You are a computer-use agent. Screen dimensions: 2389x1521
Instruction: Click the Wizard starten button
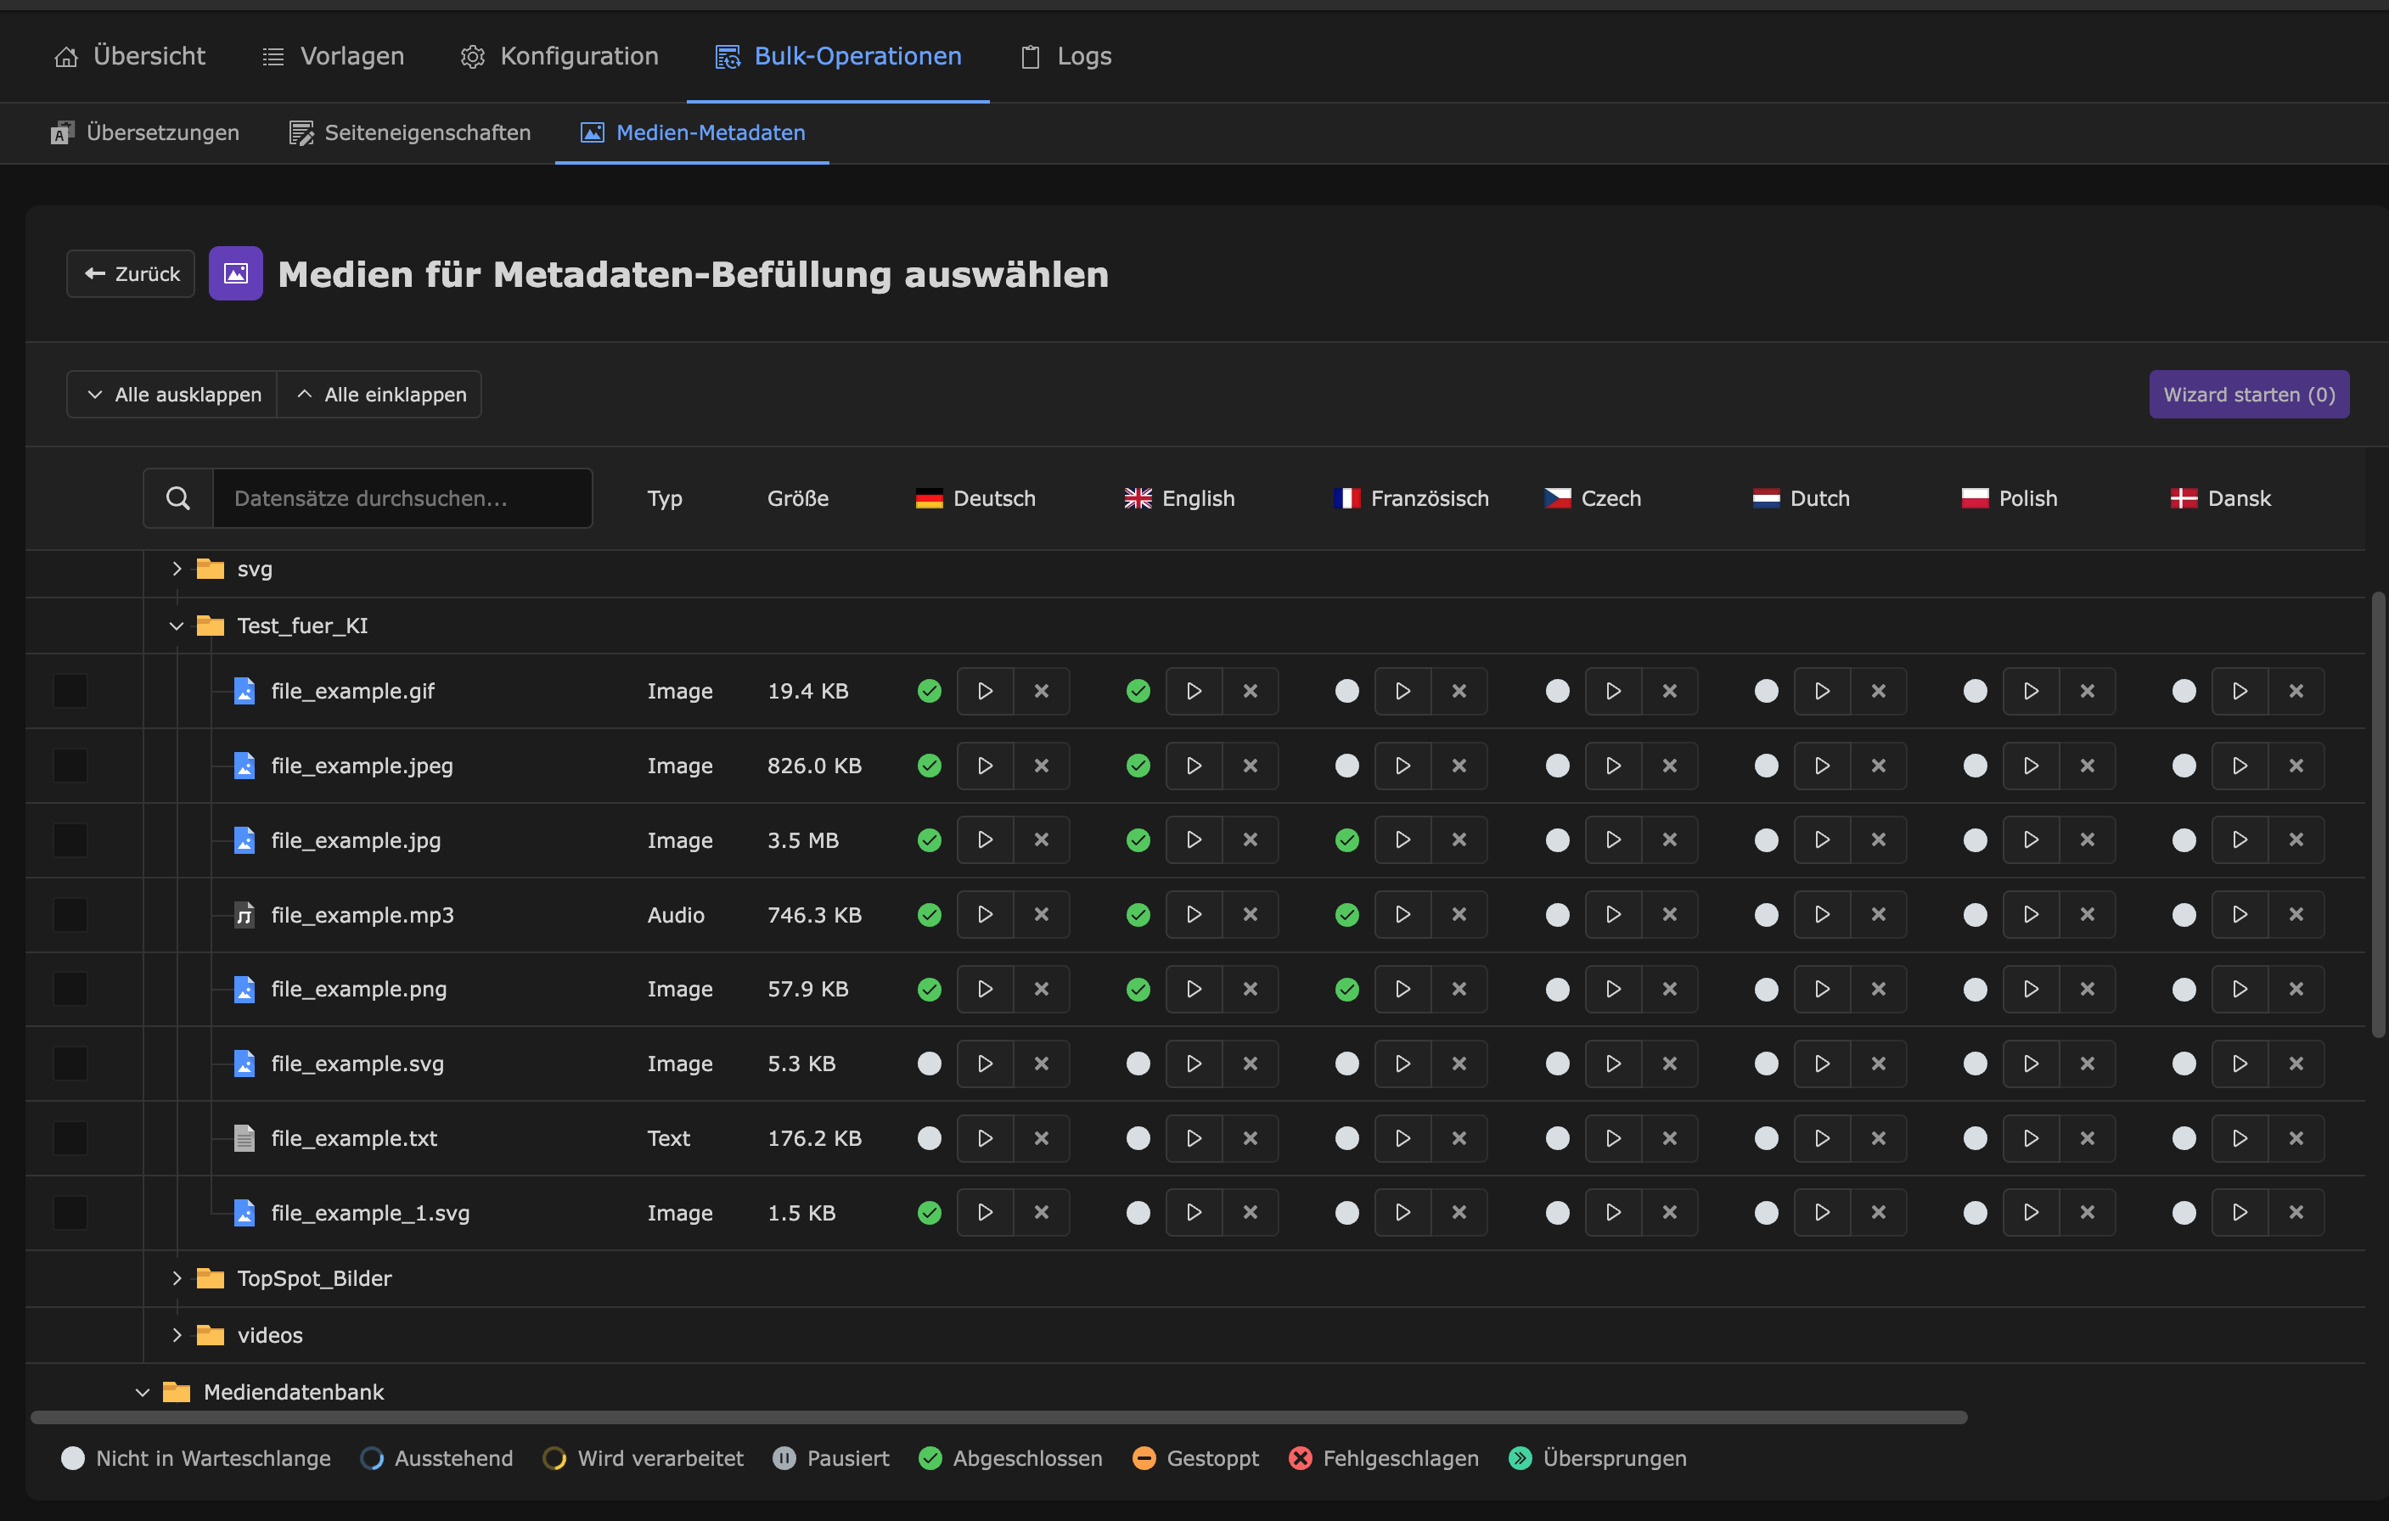pos(2248,394)
